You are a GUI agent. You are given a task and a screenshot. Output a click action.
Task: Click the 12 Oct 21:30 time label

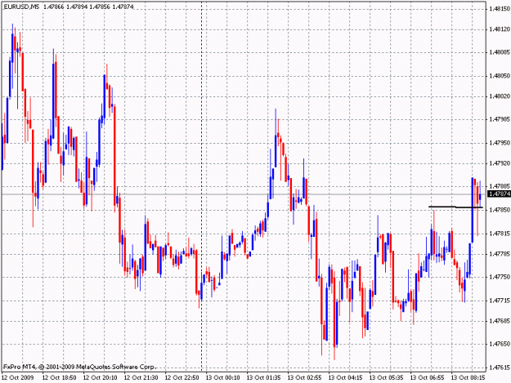[141, 377]
